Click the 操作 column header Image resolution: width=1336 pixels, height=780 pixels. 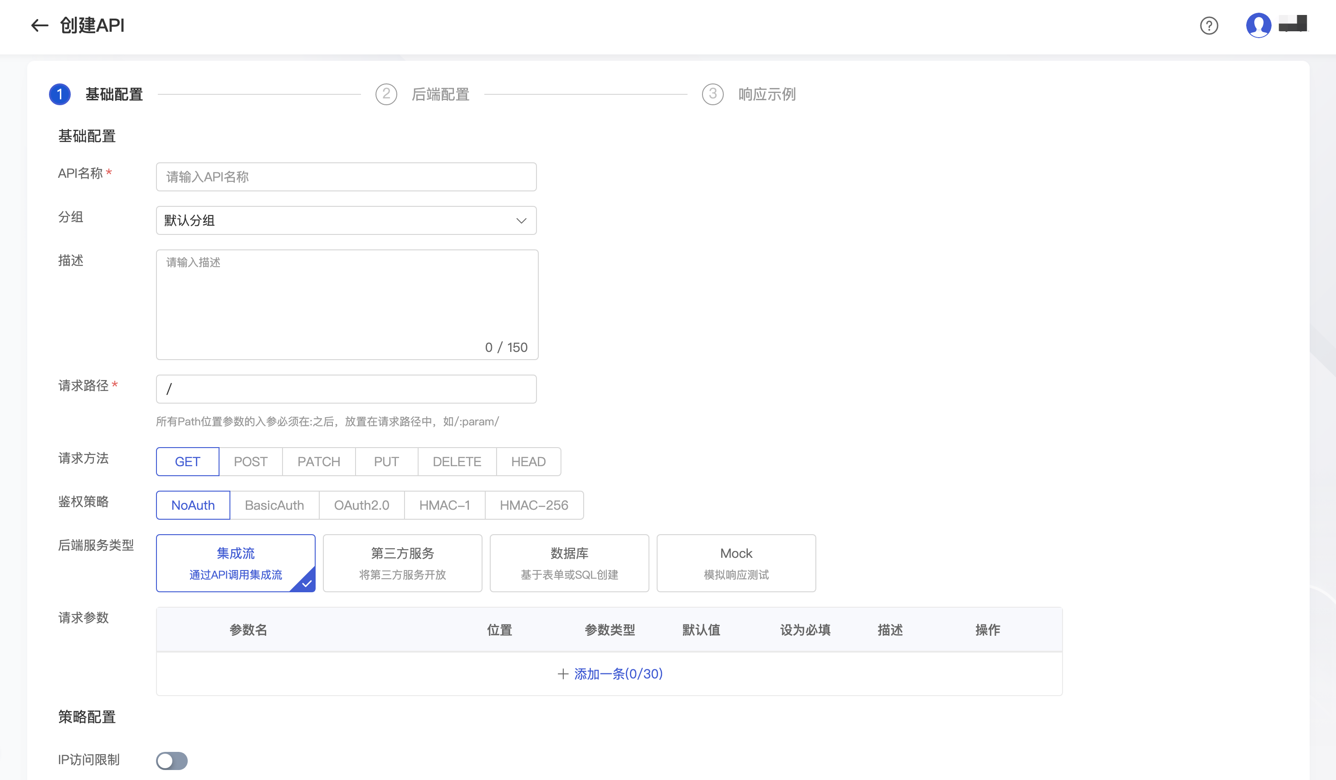(988, 629)
